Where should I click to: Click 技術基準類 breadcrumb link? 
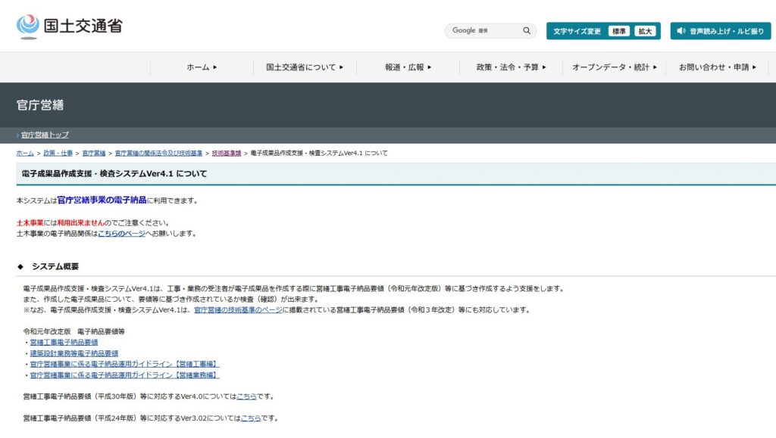pyautogui.click(x=227, y=153)
